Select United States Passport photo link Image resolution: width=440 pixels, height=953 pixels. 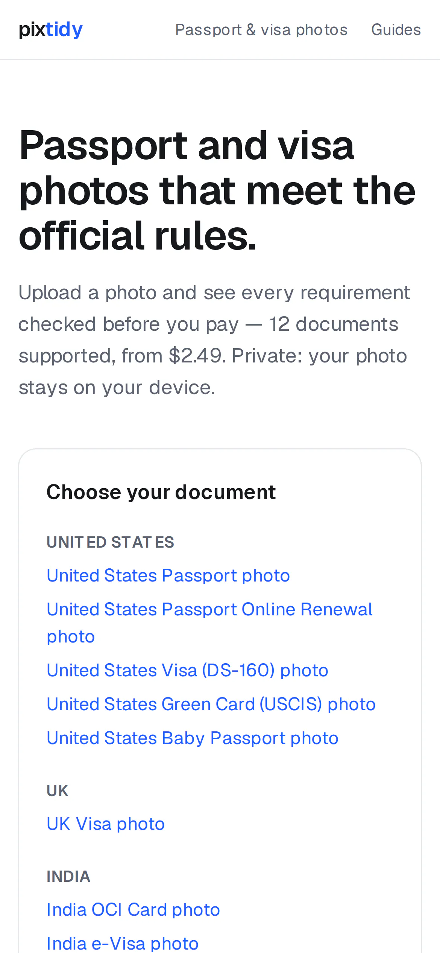click(x=168, y=575)
